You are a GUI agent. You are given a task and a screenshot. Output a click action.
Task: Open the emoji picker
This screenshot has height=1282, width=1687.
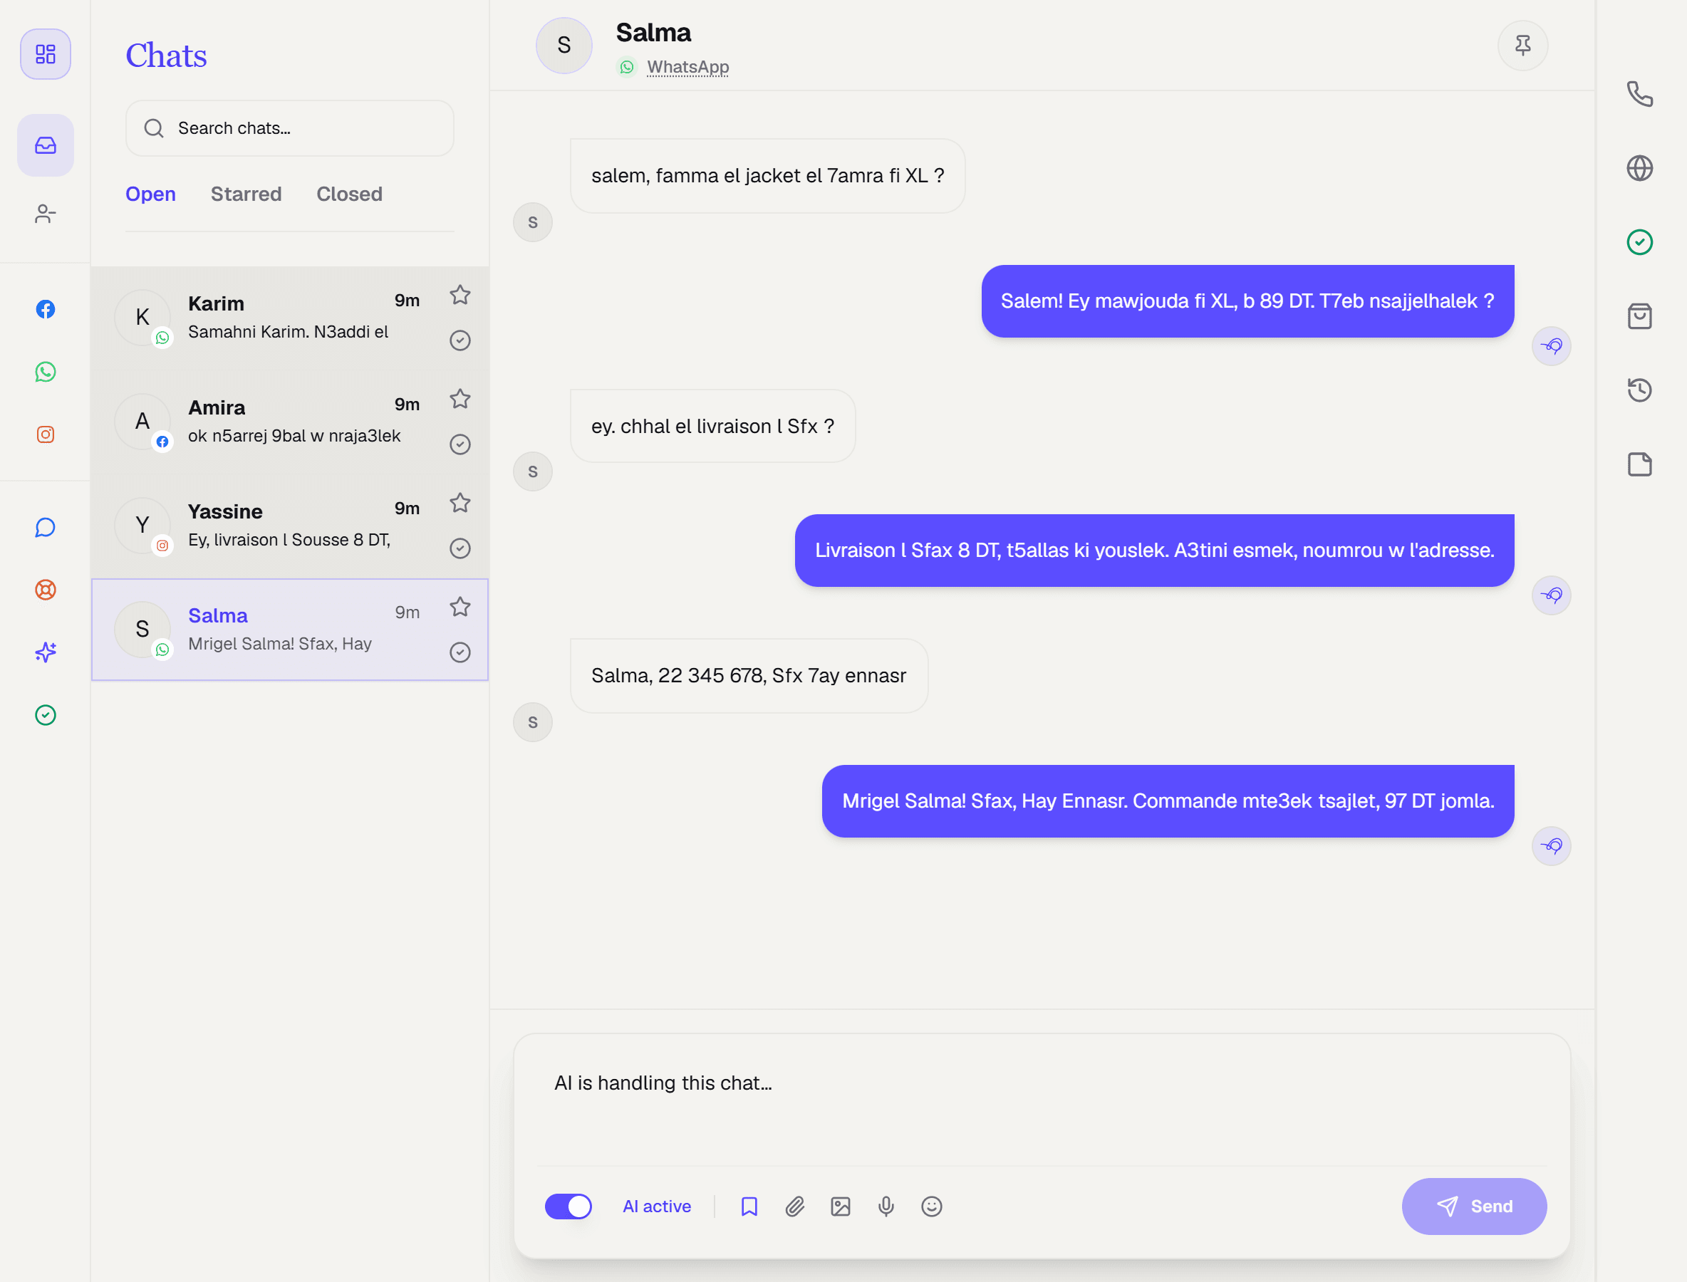click(x=931, y=1207)
